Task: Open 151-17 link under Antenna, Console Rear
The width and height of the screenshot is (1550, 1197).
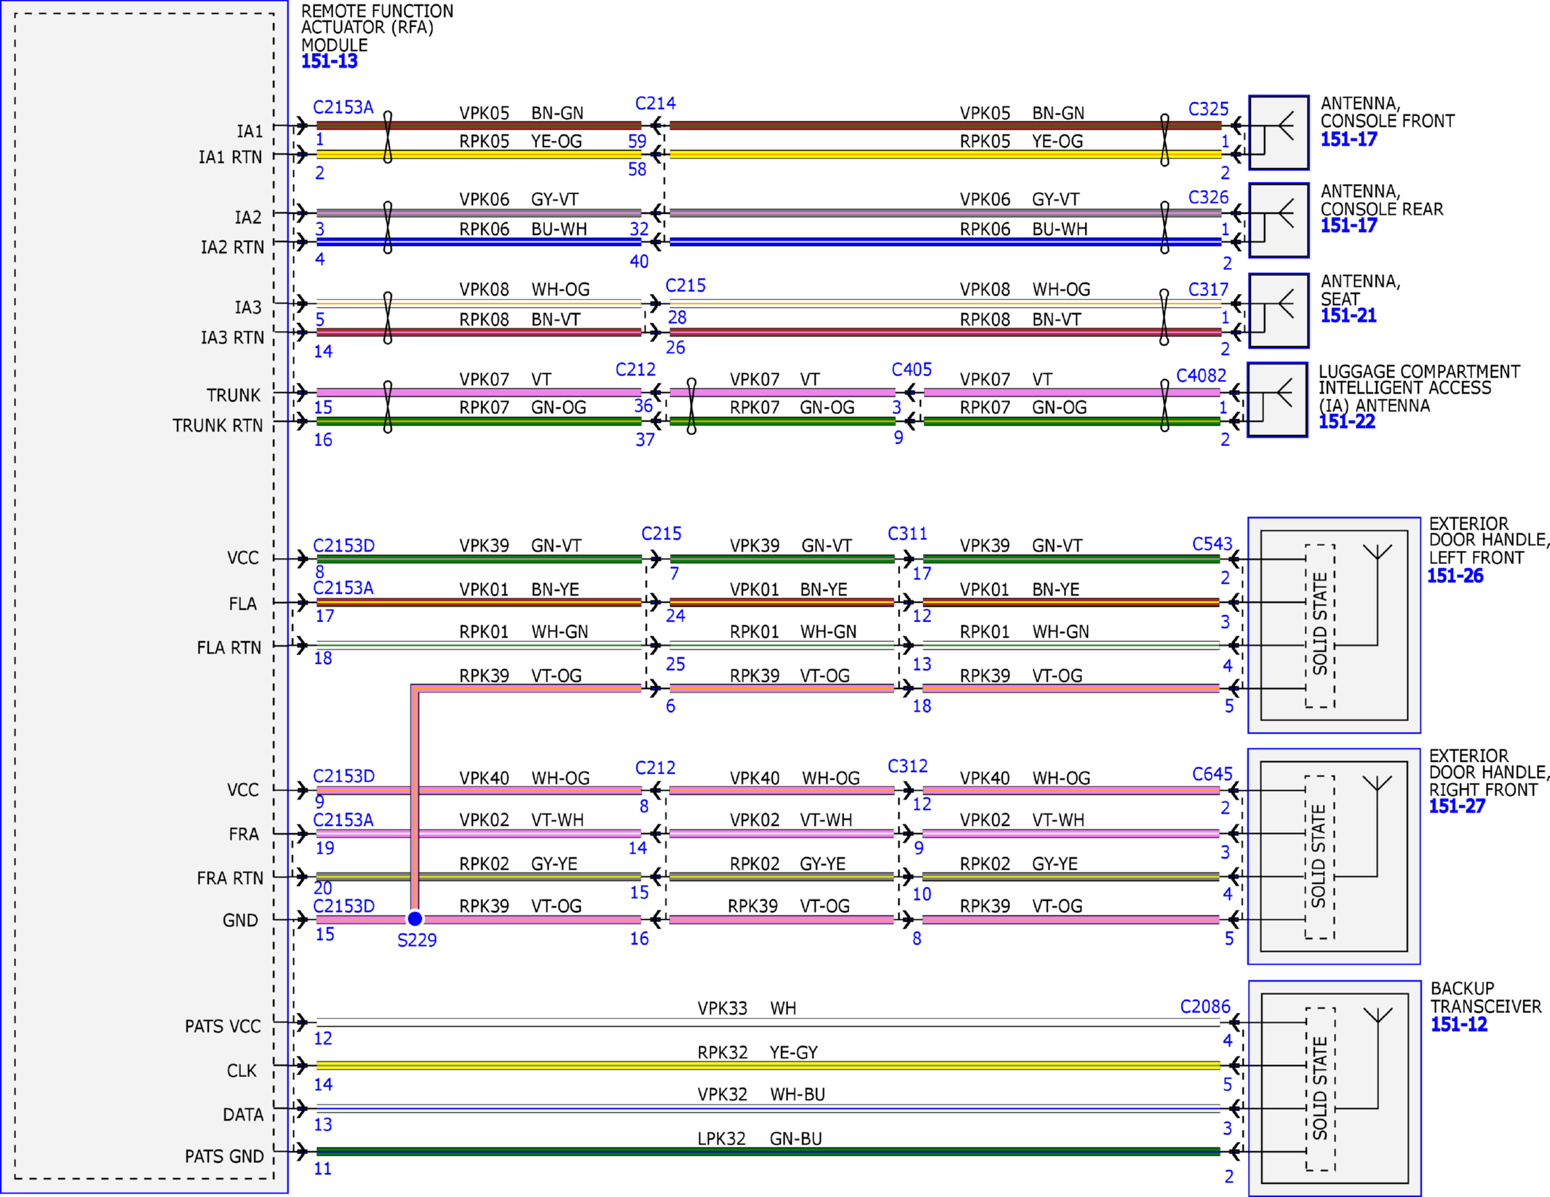Action: pyautogui.click(x=1348, y=226)
